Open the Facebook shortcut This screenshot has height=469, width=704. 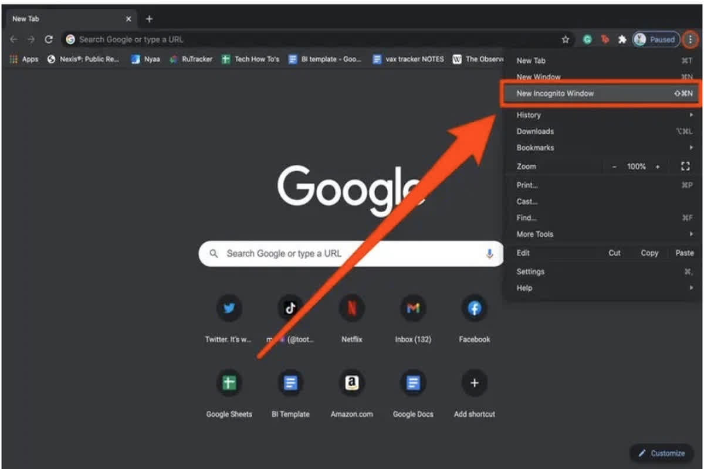click(473, 308)
